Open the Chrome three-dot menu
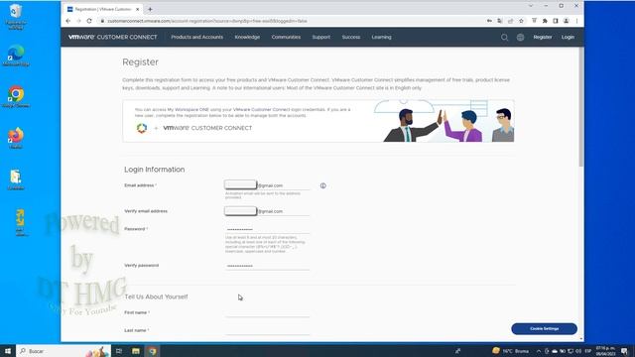Screen dimensions: 635x357 tap(576, 21)
